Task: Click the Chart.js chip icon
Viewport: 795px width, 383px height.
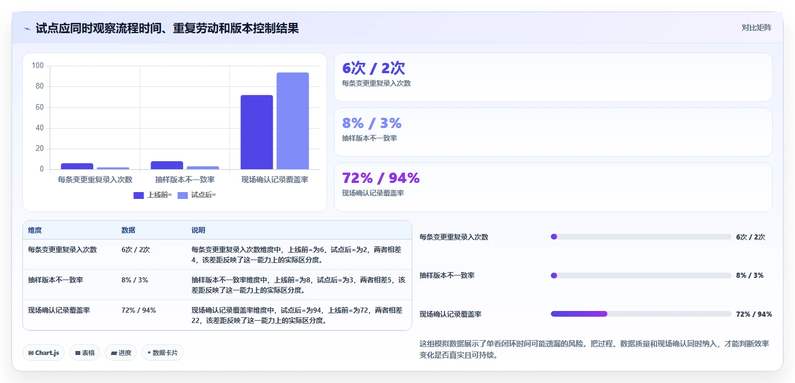Action: point(31,353)
